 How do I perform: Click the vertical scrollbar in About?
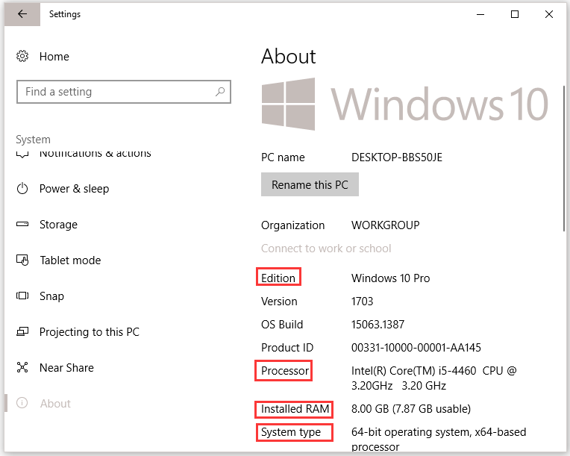564,158
